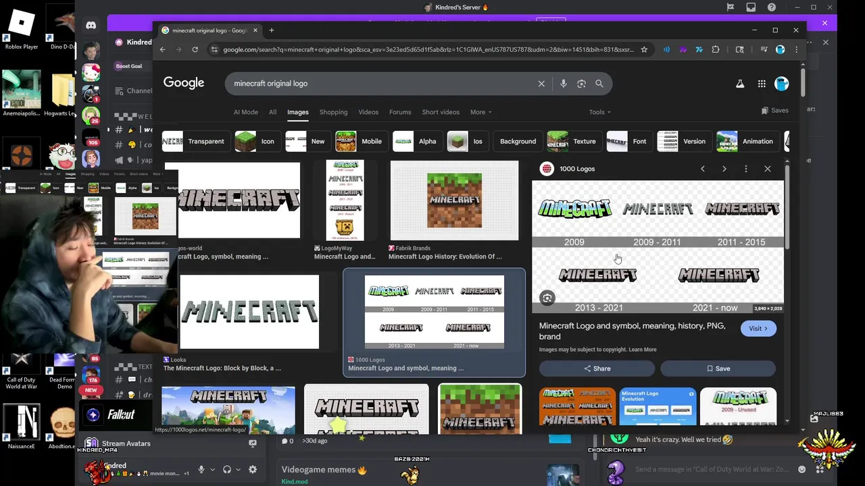Click the magnifier search icon

point(599,84)
